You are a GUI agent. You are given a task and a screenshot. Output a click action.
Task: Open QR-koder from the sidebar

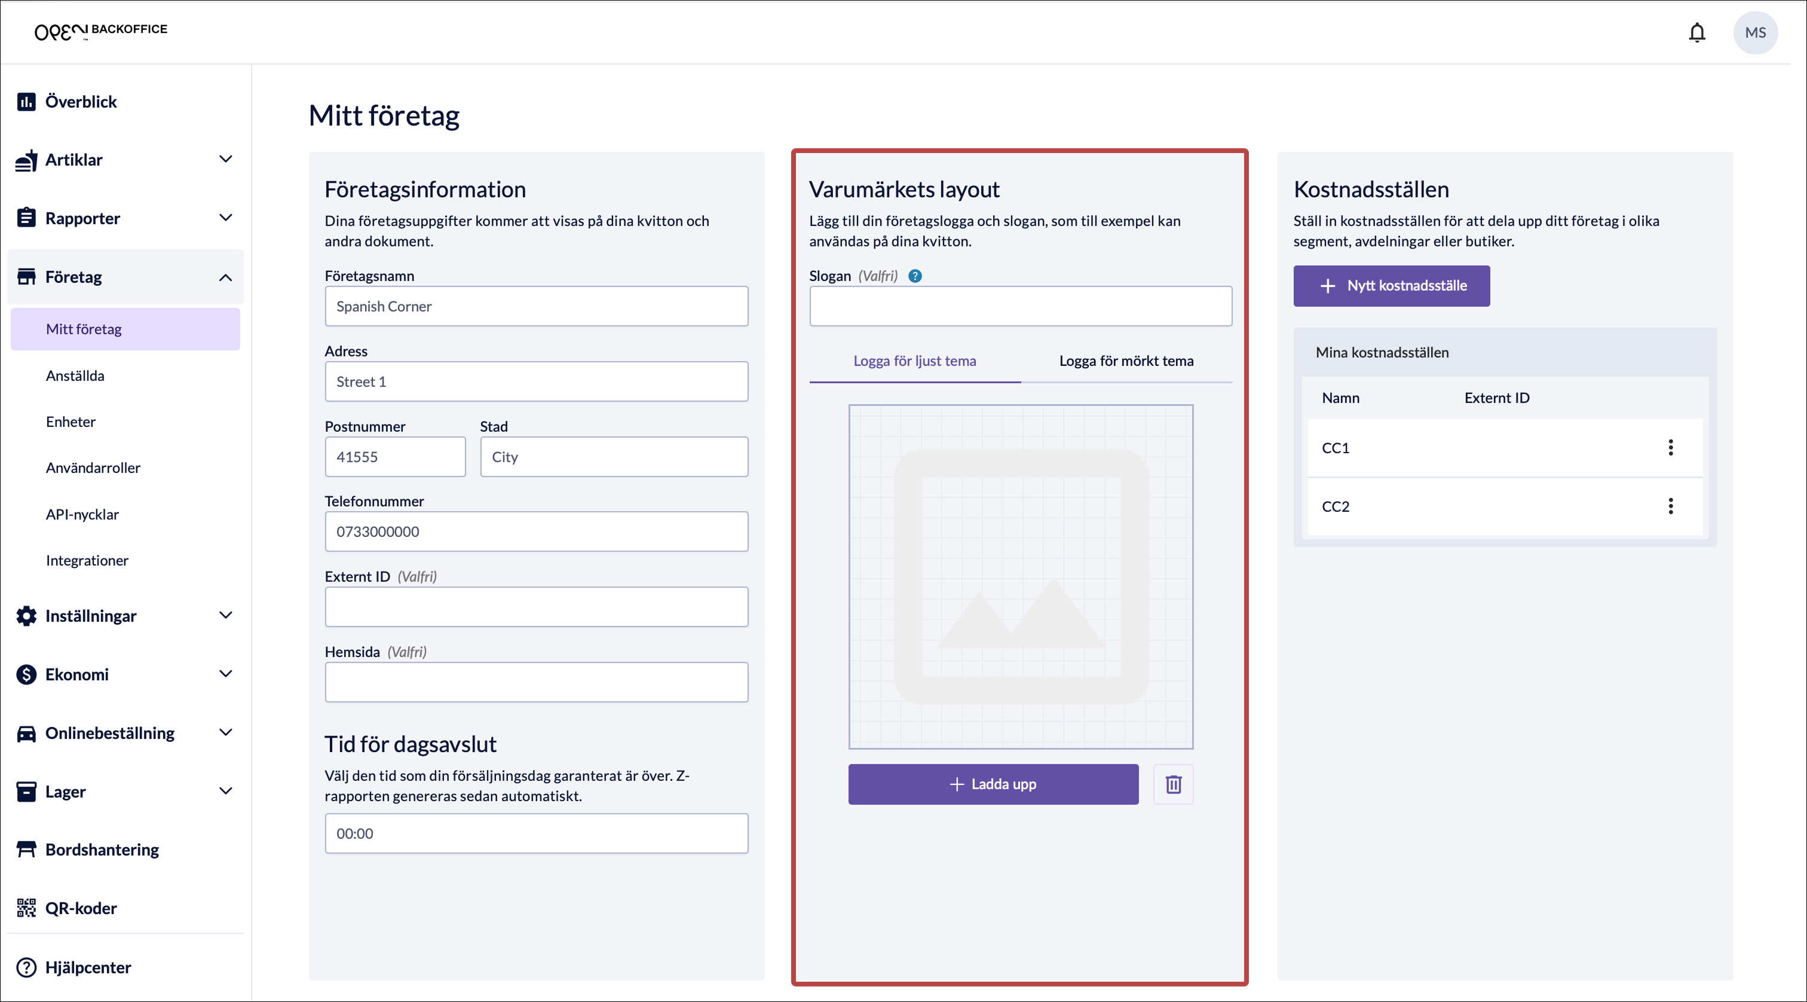coord(81,908)
